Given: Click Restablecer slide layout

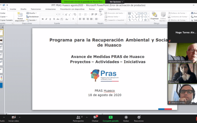Looking at the screenshot, I should tap(32, 17).
